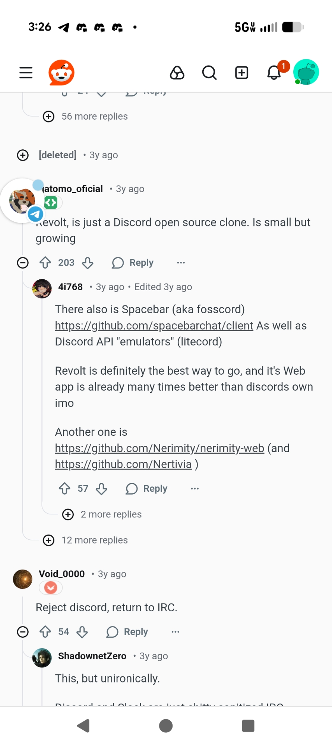The height and width of the screenshot is (745, 332).
Task: Open the hamburger navigation menu
Action: click(x=26, y=73)
